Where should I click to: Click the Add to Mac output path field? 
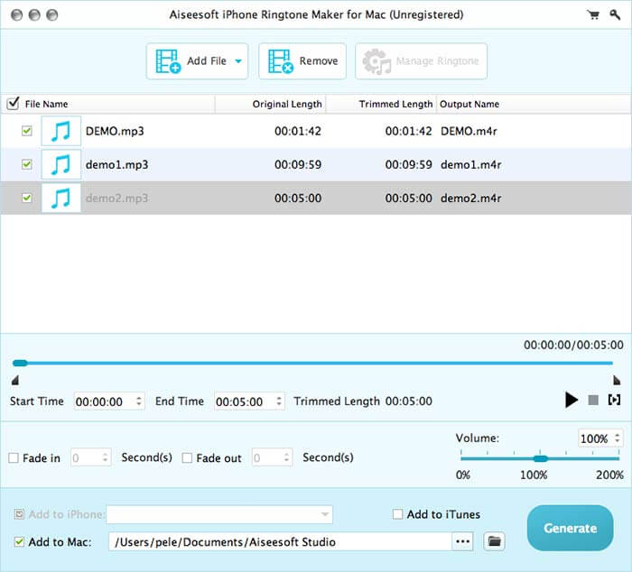280,542
